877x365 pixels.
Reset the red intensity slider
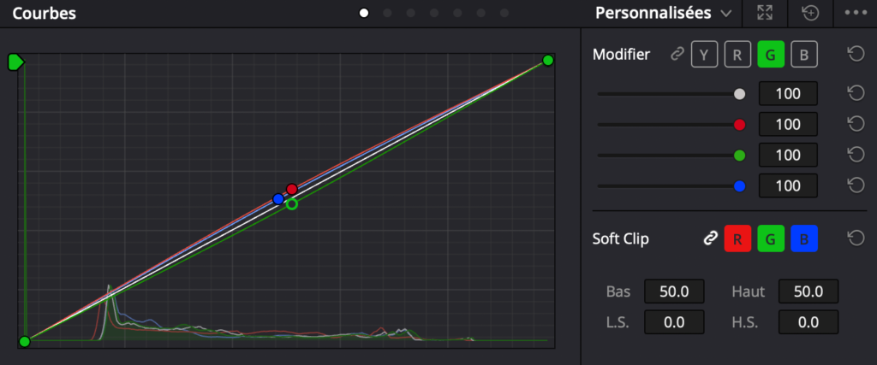(855, 124)
